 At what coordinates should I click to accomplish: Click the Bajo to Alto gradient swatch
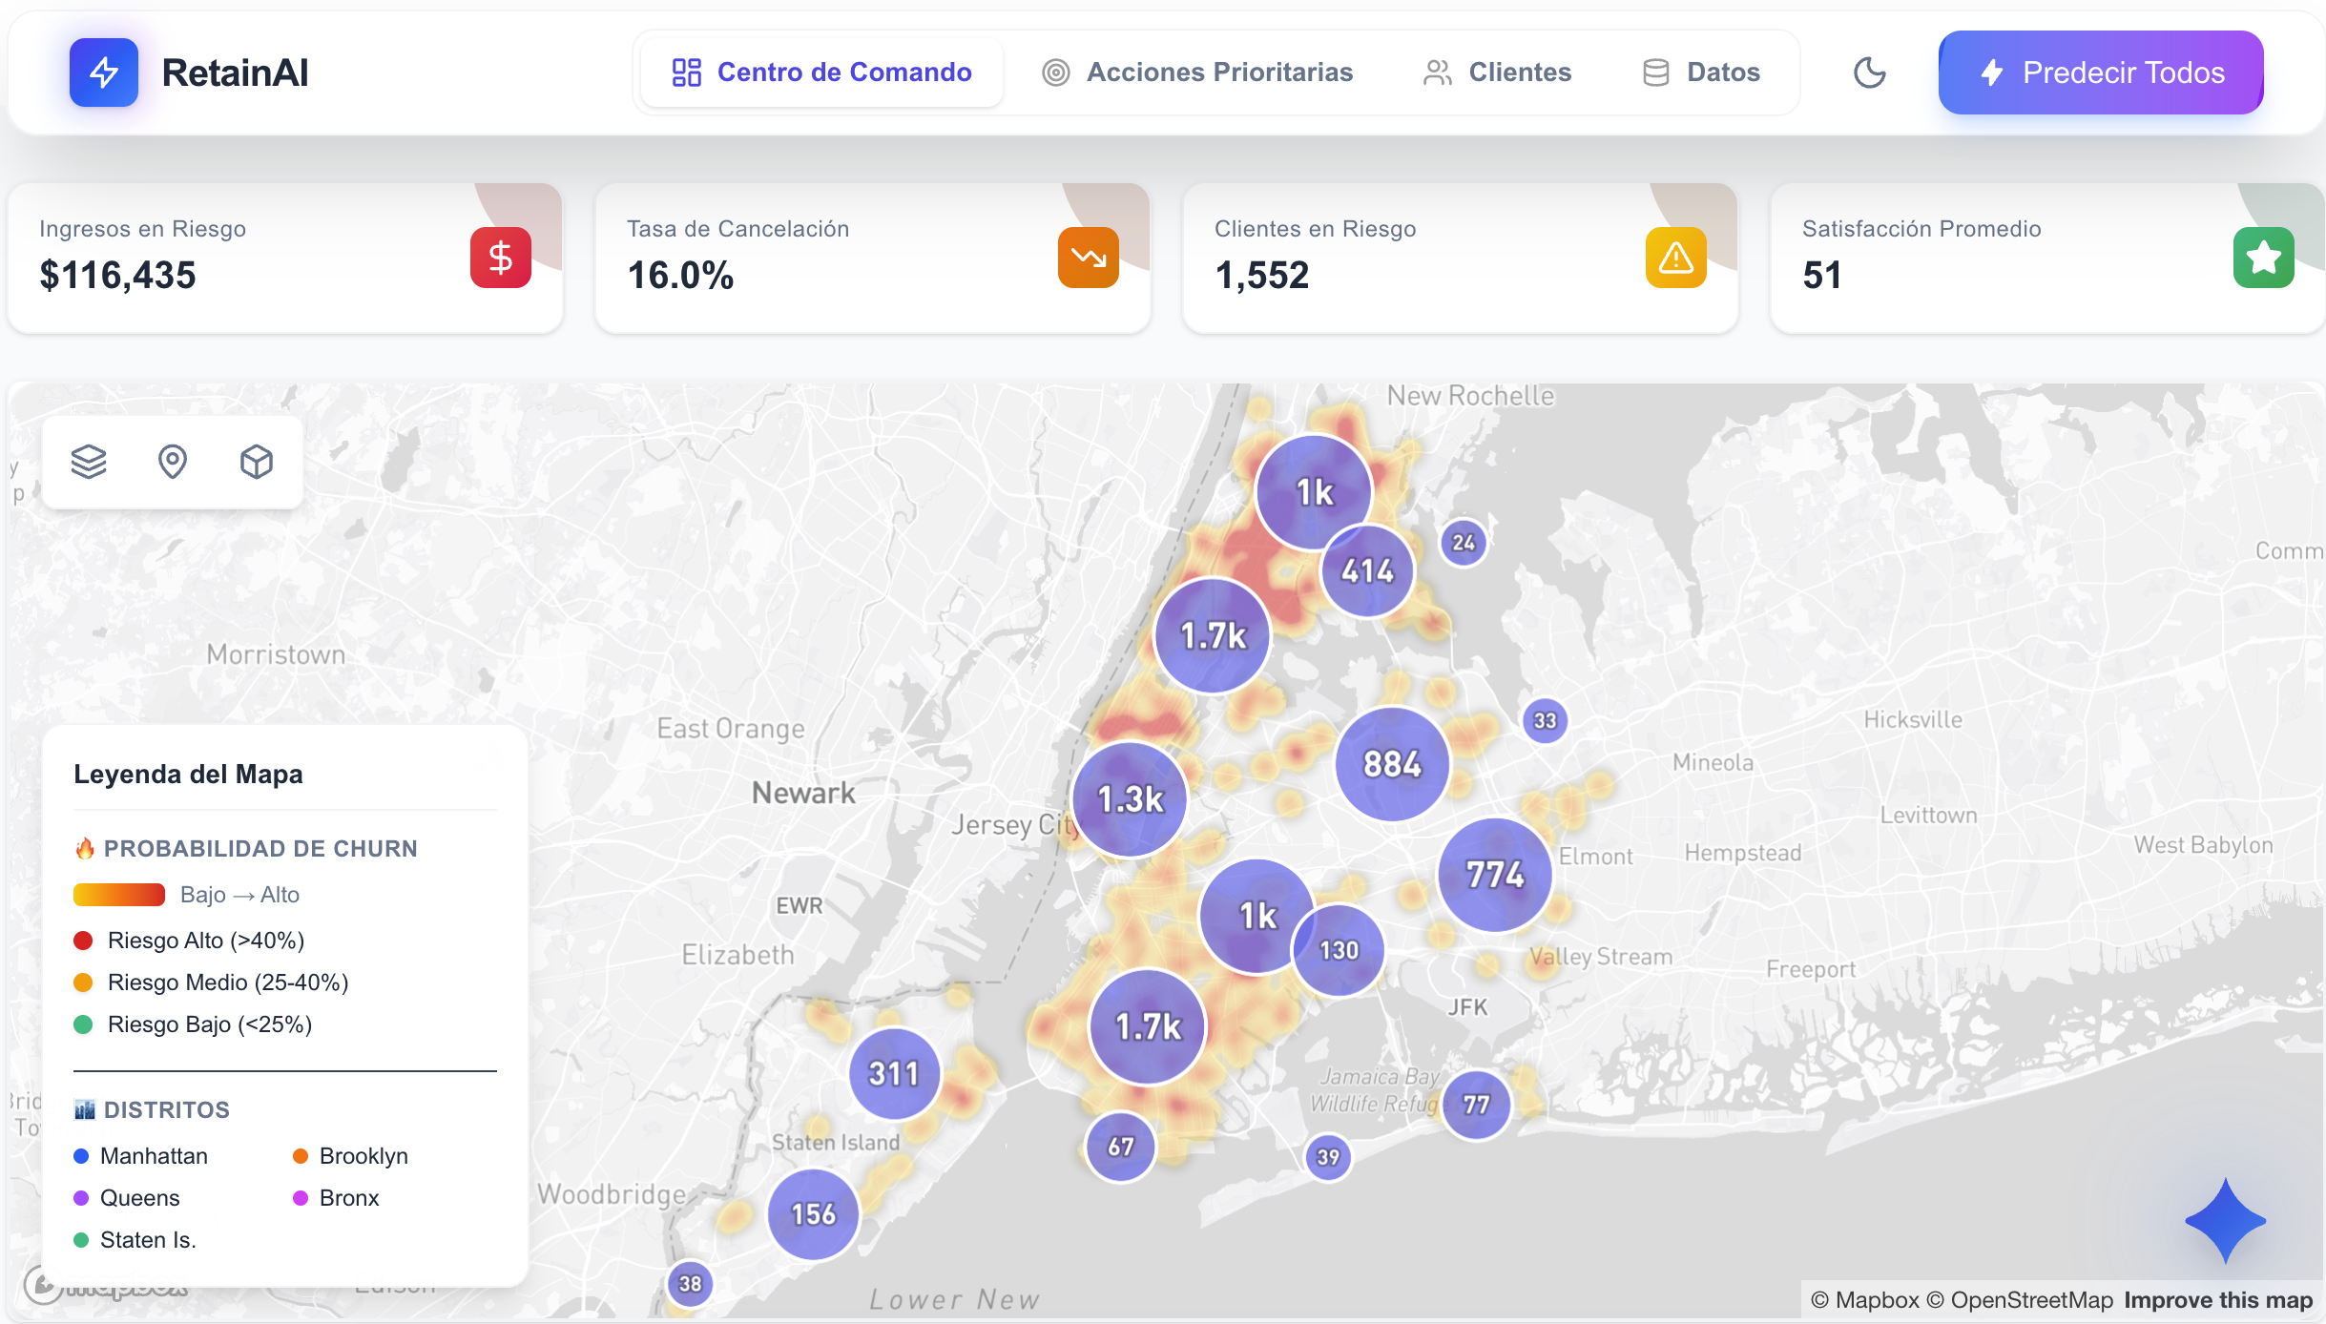pyautogui.click(x=119, y=895)
